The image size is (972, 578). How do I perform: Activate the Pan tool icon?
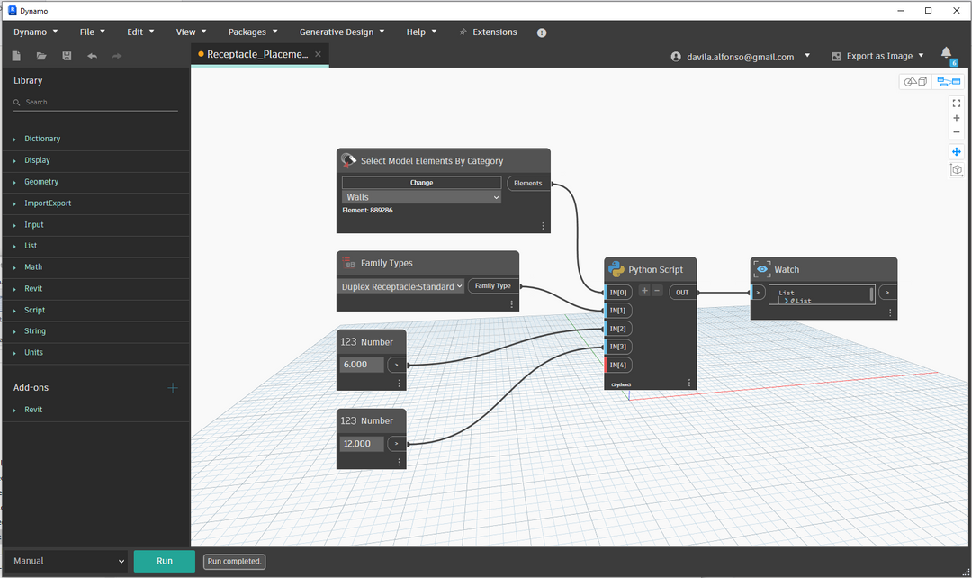957,151
